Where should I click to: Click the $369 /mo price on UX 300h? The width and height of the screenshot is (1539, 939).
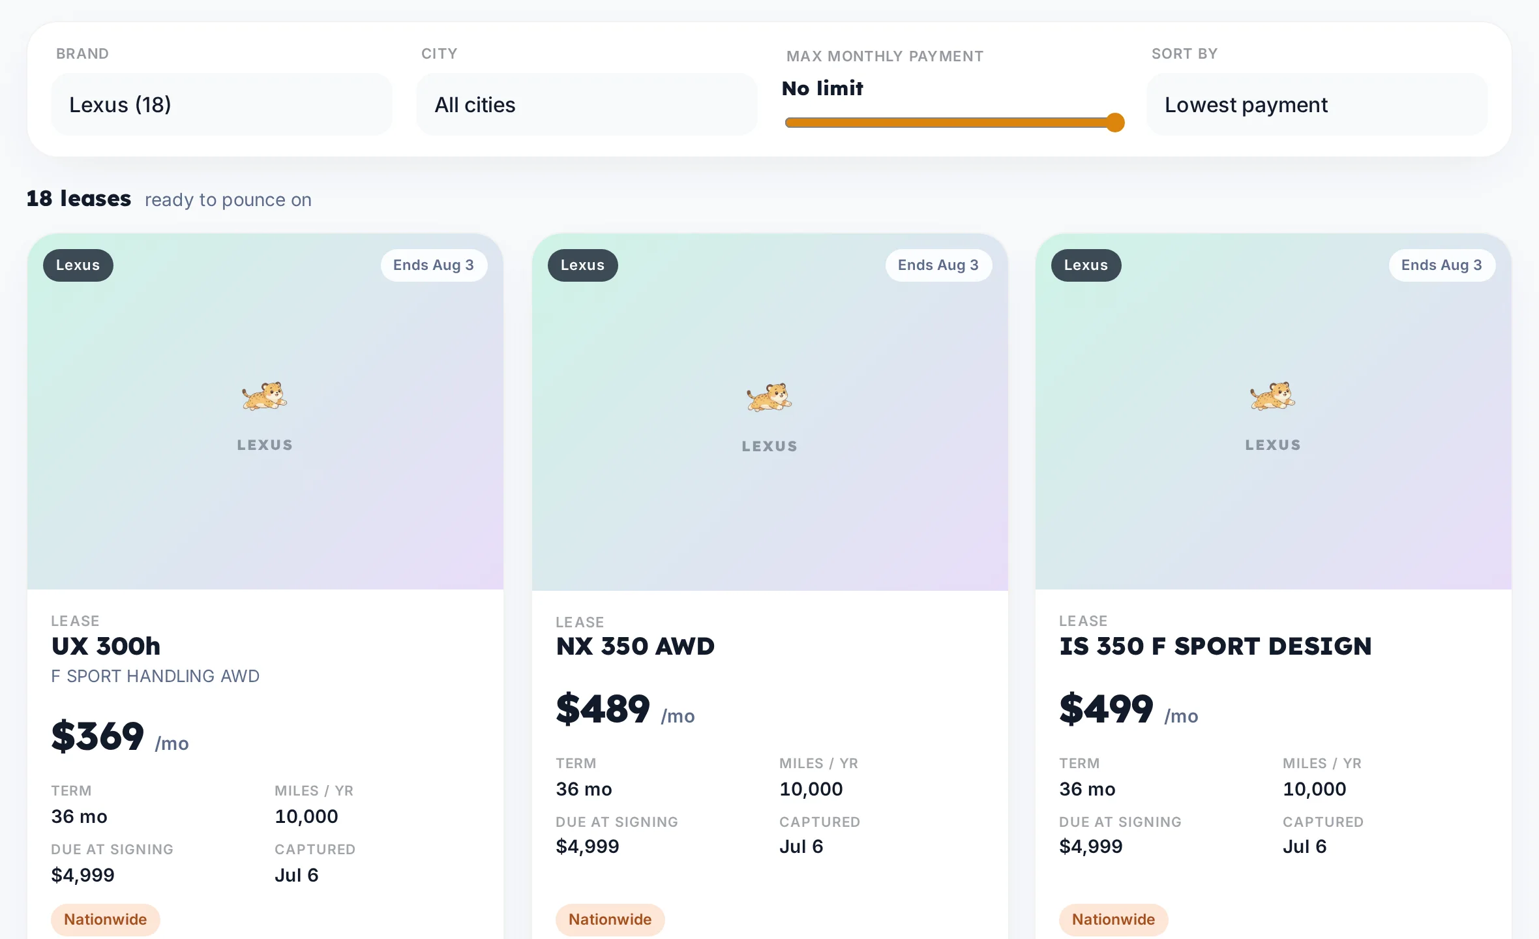[120, 737]
